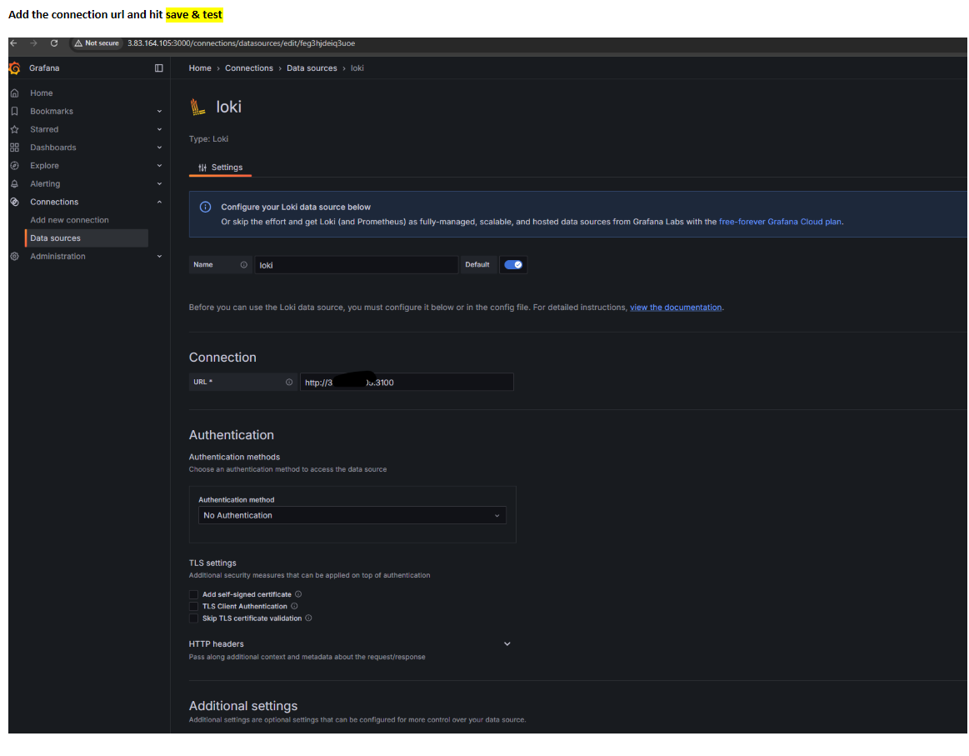Click the Additional settings heading
The height and width of the screenshot is (756, 969).
(242, 706)
